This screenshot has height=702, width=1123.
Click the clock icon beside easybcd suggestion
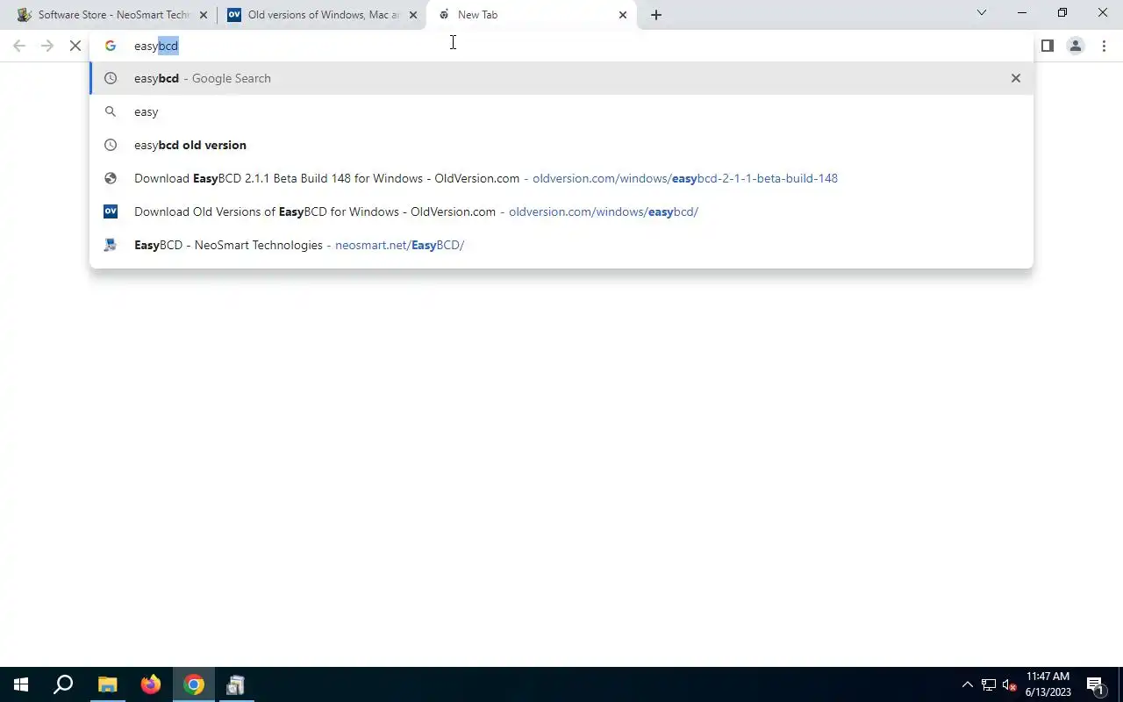pos(111,78)
